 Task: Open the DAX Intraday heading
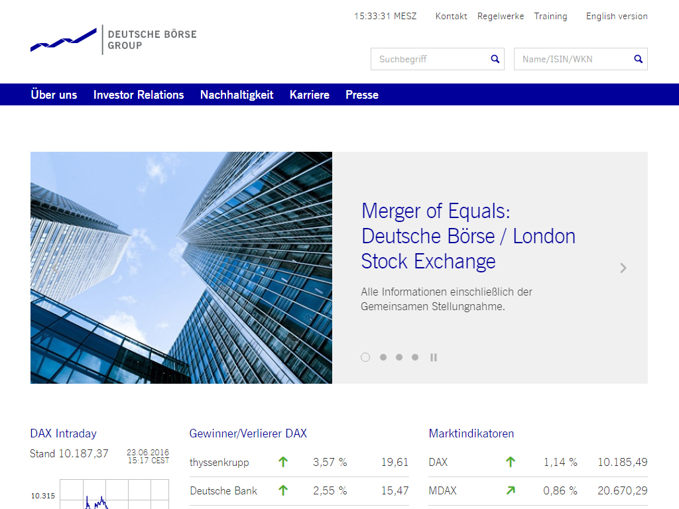63,433
